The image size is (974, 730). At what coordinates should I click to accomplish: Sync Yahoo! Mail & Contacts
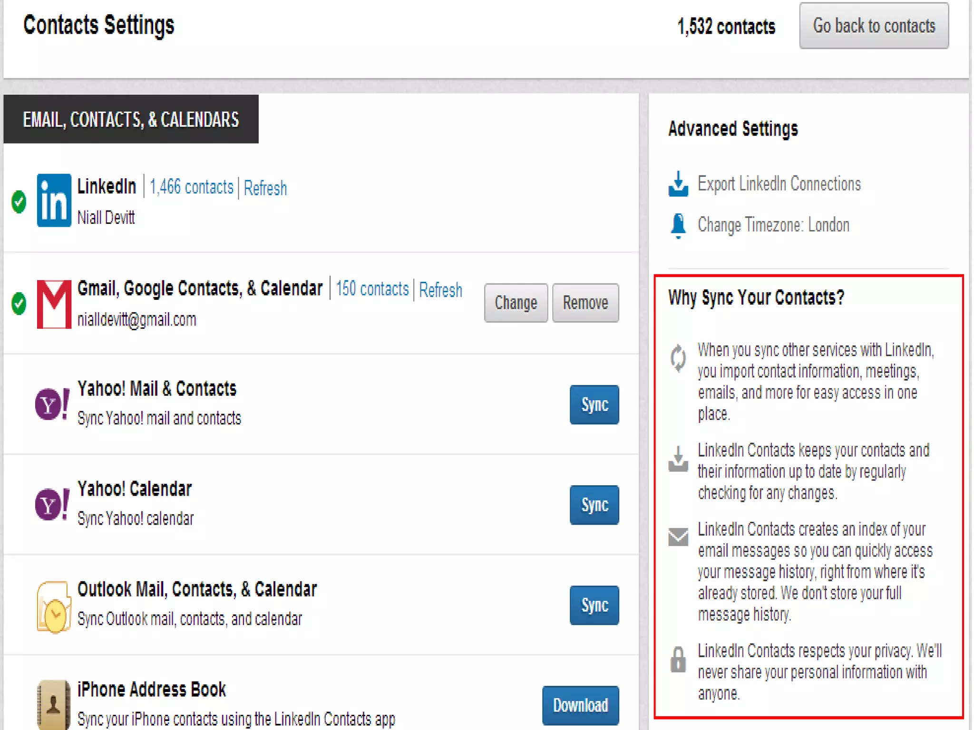tap(594, 404)
